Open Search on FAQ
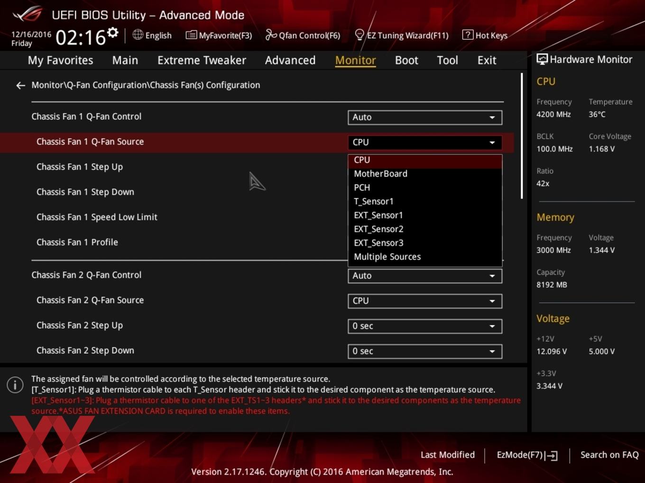The width and height of the screenshot is (645, 483). click(x=609, y=455)
